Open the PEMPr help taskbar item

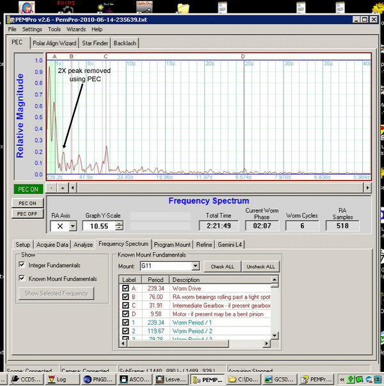316,379
